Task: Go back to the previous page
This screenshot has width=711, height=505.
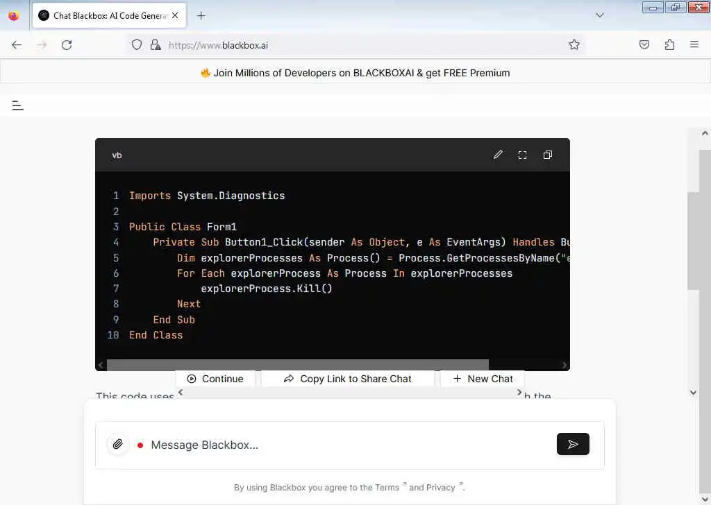Action: click(x=17, y=45)
